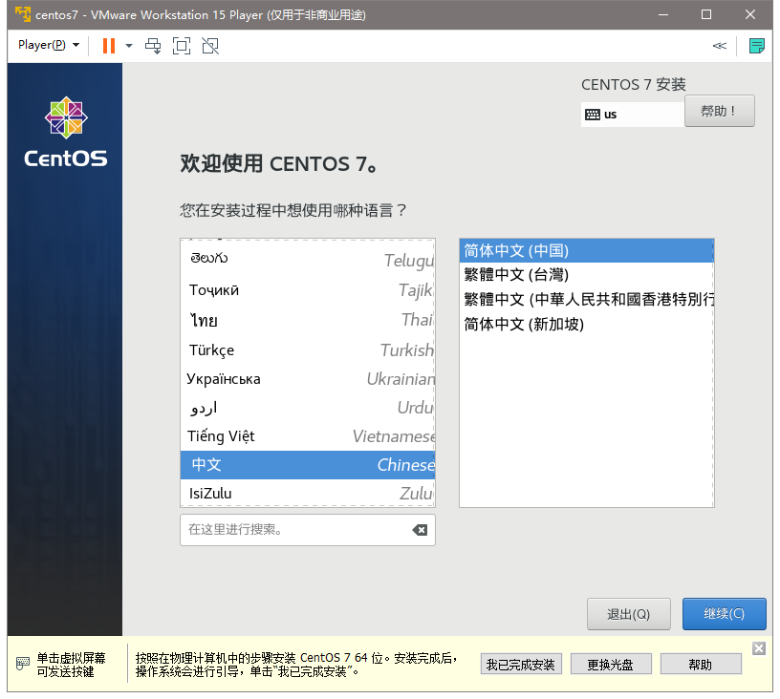Viewport: 780px width, 699px height.
Task: Choose 简体中文 (新加坡) locale
Action: click(x=523, y=325)
